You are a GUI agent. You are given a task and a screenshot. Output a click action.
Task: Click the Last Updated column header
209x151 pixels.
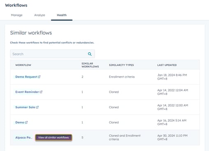coord(167,65)
